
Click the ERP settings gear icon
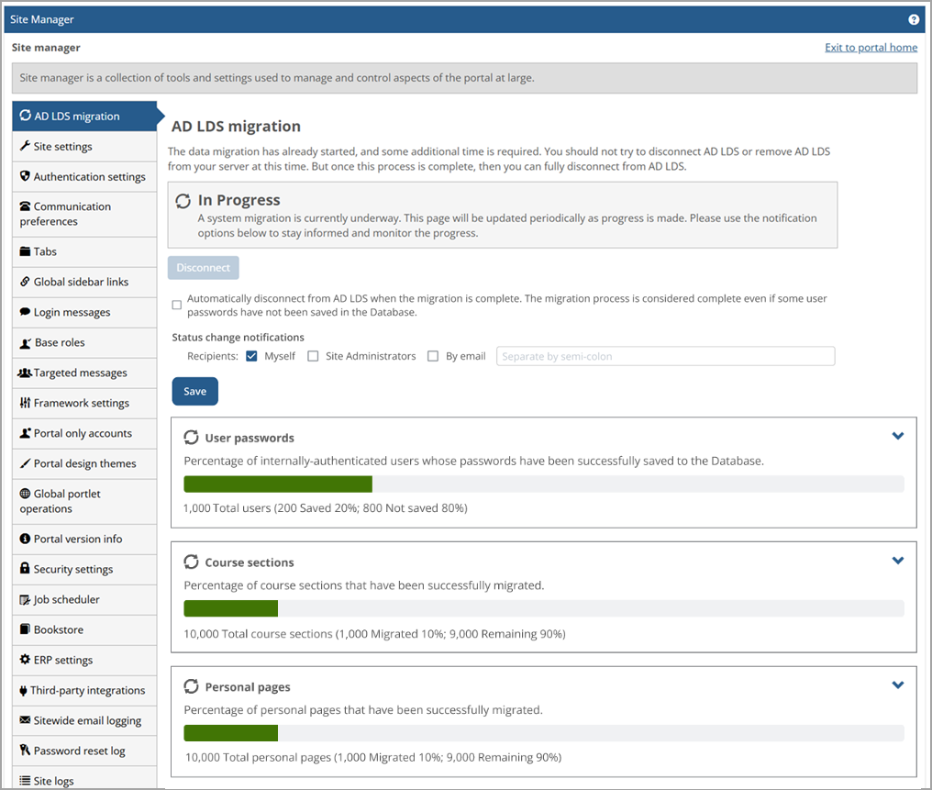click(25, 659)
